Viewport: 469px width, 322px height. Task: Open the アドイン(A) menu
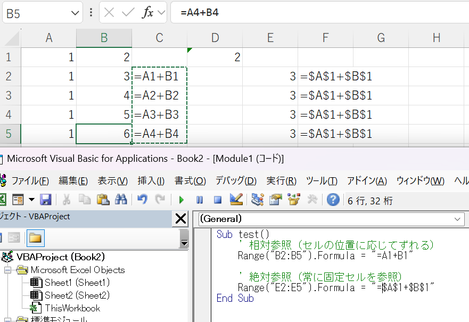click(x=367, y=181)
